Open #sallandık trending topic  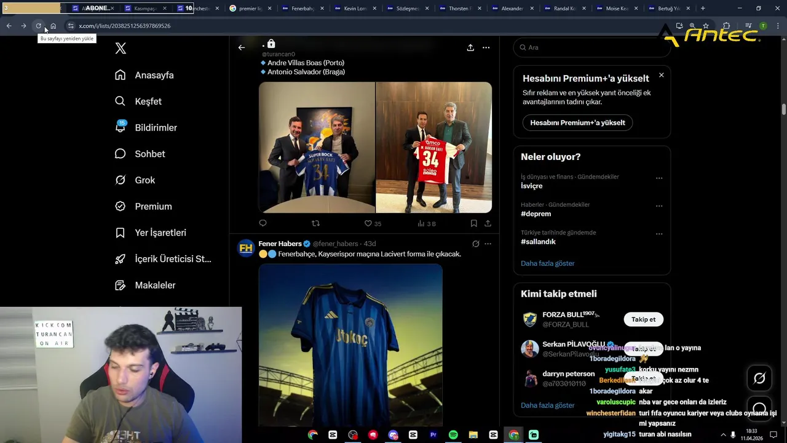tap(538, 241)
